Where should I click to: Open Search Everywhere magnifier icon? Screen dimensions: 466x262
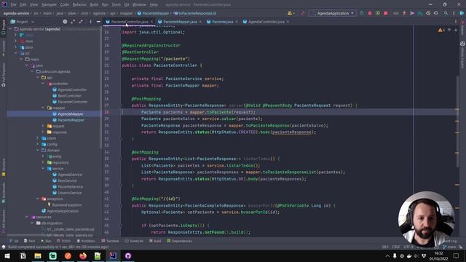pos(446,13)
